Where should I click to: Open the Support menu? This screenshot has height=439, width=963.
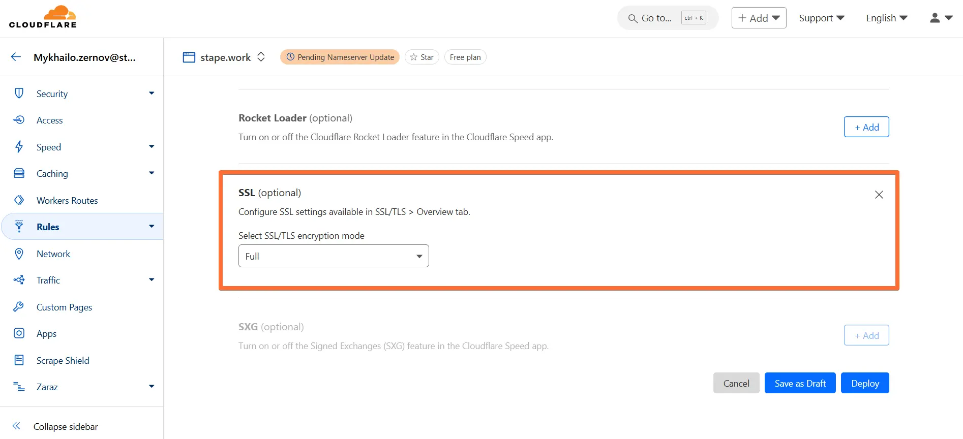[x=822, y=18]
